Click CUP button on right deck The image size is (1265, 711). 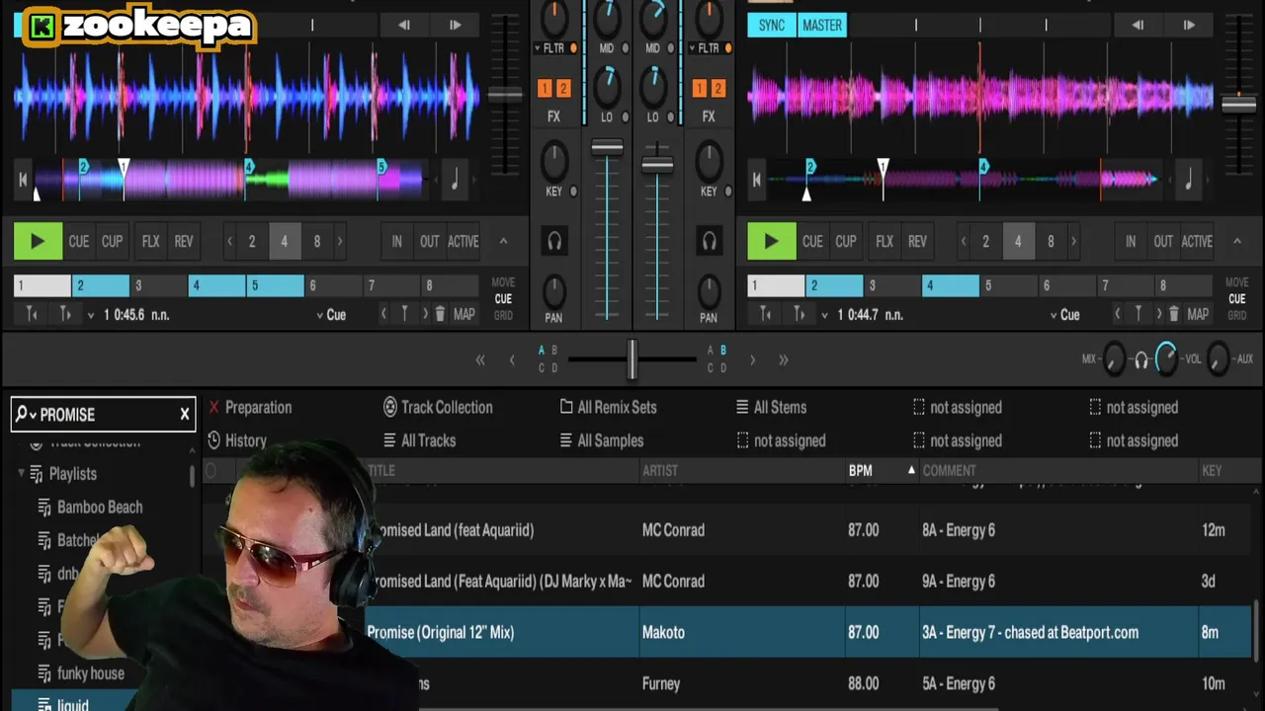[x=846, y=241]
